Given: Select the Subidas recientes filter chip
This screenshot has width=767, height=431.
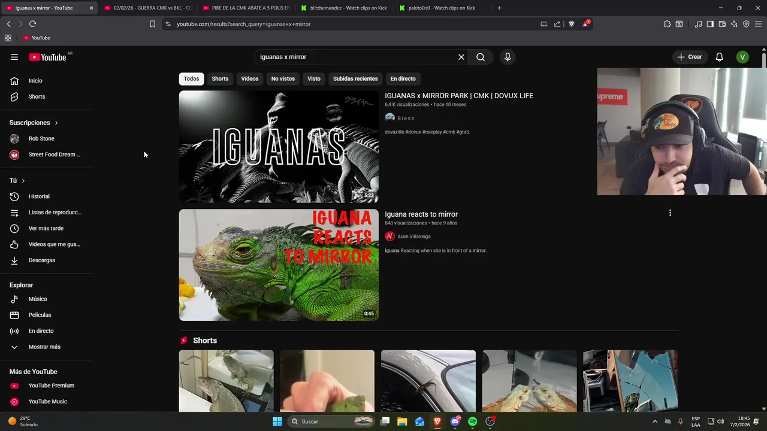Looking at the screenshot, I should tap(355, 78).
